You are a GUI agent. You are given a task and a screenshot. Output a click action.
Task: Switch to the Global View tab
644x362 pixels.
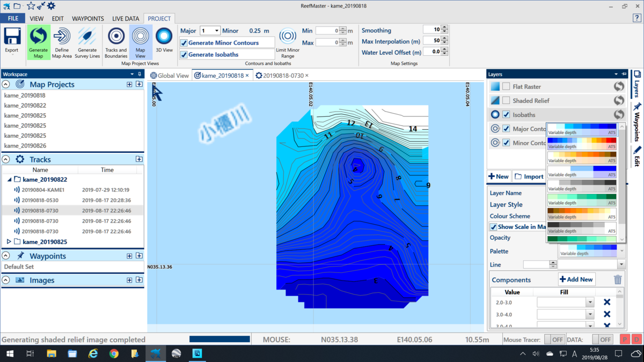[170, 76]
